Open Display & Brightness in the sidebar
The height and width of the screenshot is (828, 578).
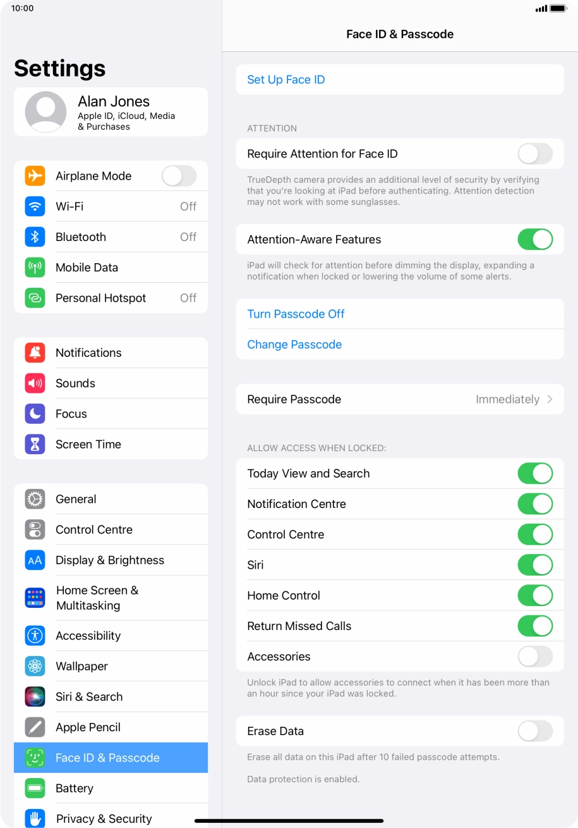[111, 560]
